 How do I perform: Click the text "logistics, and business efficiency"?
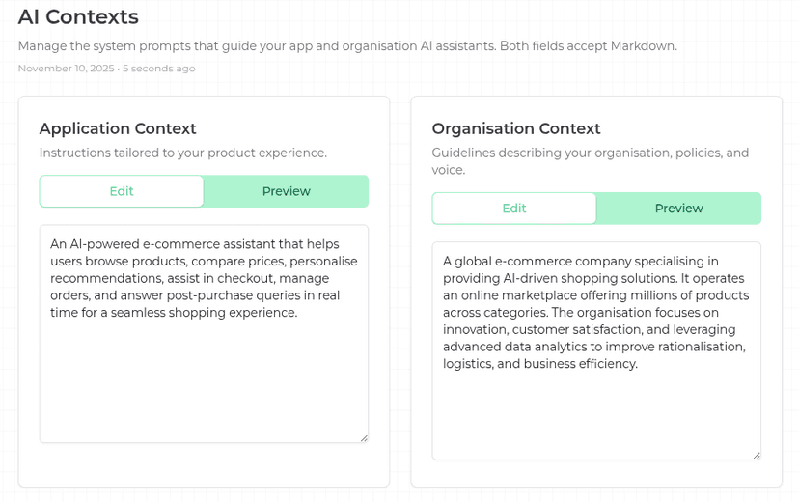tap(540, 364)
